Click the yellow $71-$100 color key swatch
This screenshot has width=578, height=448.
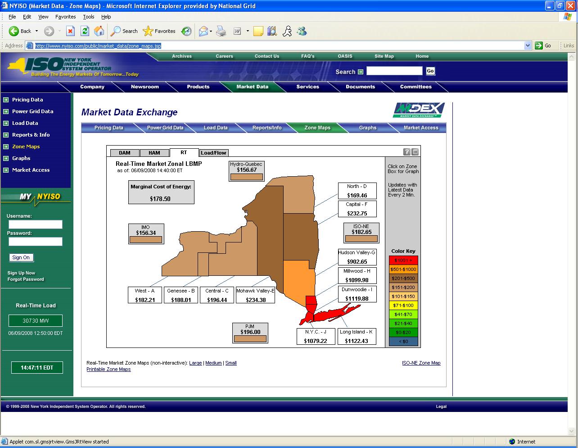click(x=403, y=306)
